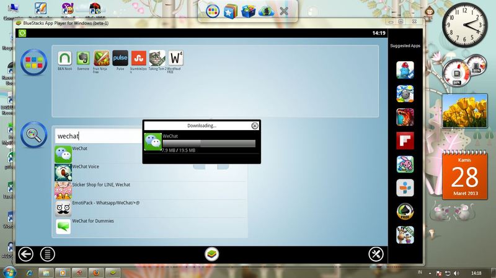Cancel the WeChat download dialog
The height and width of the screenshot is (278, 496).
255,126
